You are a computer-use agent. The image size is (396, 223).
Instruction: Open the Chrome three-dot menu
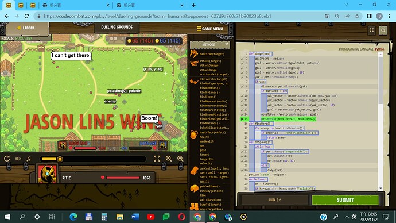[x=389, y=16]
